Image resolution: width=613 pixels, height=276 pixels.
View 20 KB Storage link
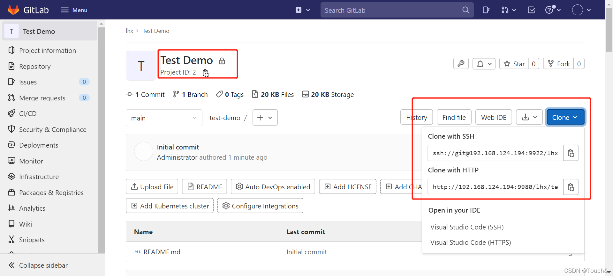point(328,94)
